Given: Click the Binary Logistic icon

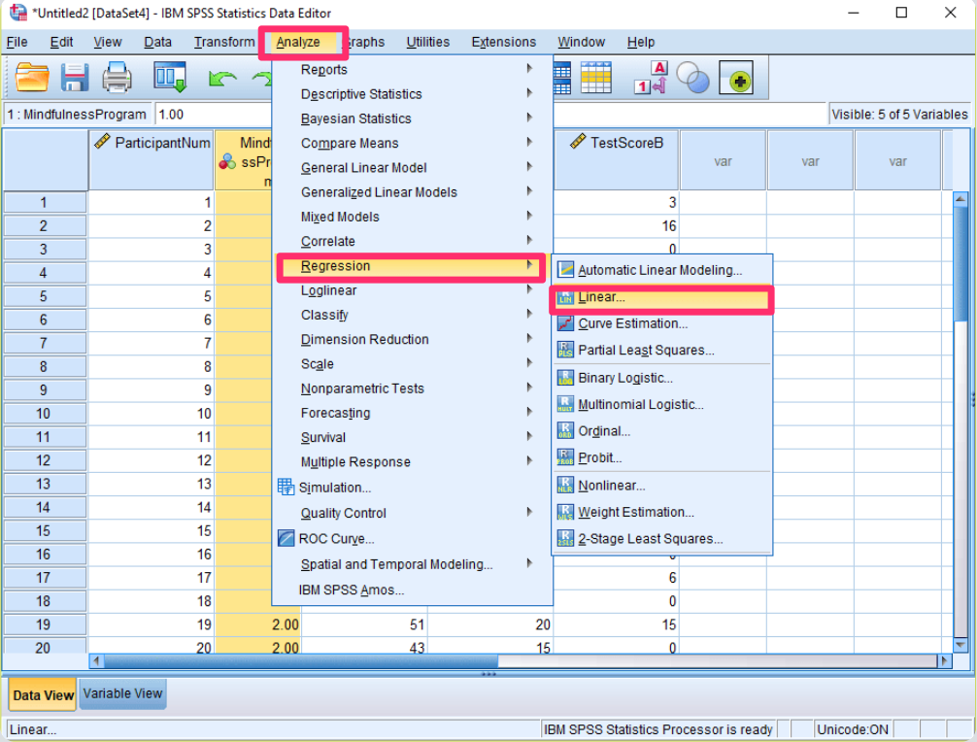Looking at the screenshot, I should click(565, 378).
